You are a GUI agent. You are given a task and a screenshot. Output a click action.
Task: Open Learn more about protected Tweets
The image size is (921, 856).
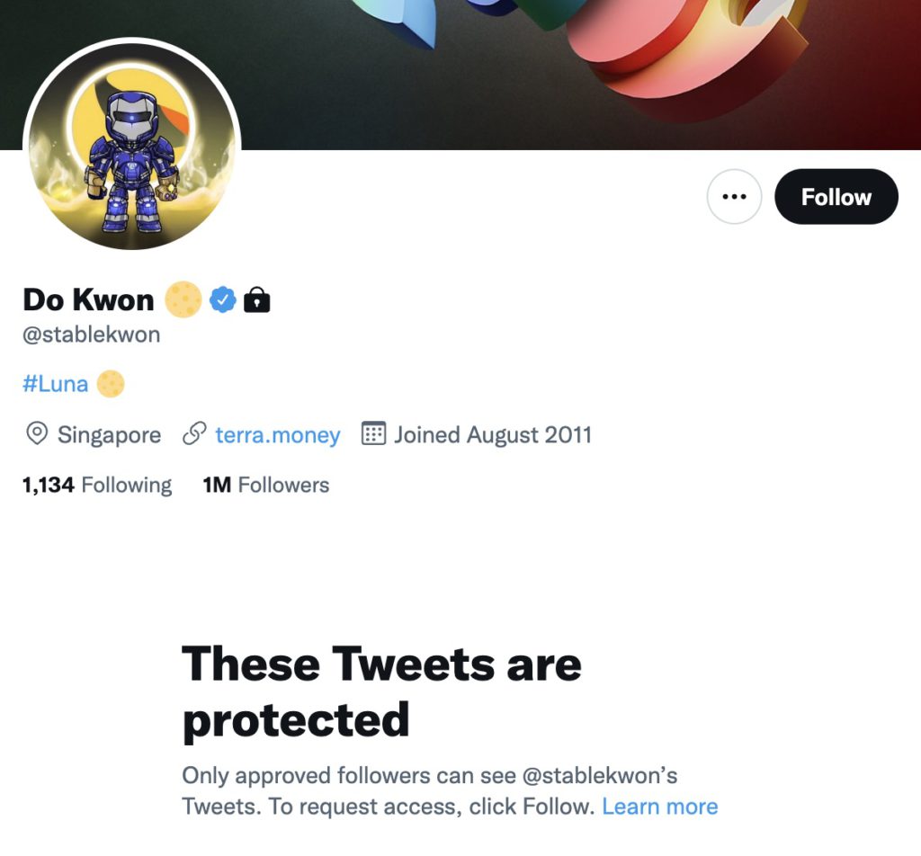pyautogui.click(x=660, y=807)
